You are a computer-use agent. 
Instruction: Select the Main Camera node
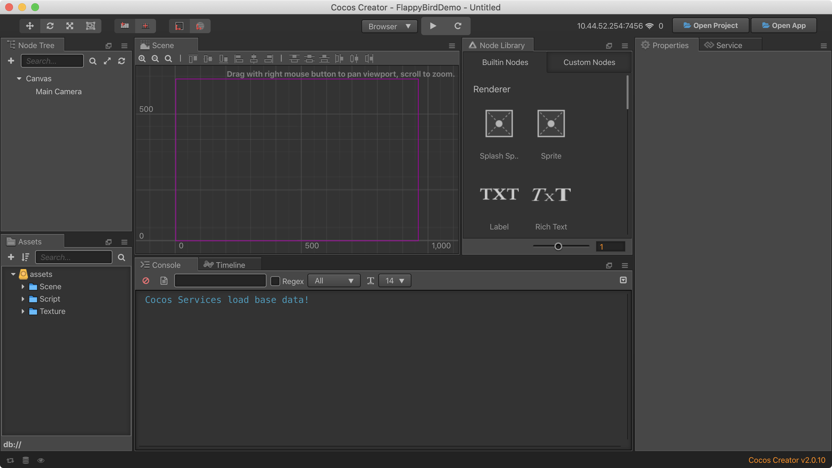pos(59,92)
